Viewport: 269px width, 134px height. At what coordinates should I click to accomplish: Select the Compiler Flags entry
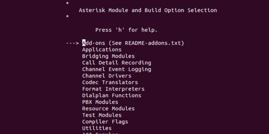[105, 122]
